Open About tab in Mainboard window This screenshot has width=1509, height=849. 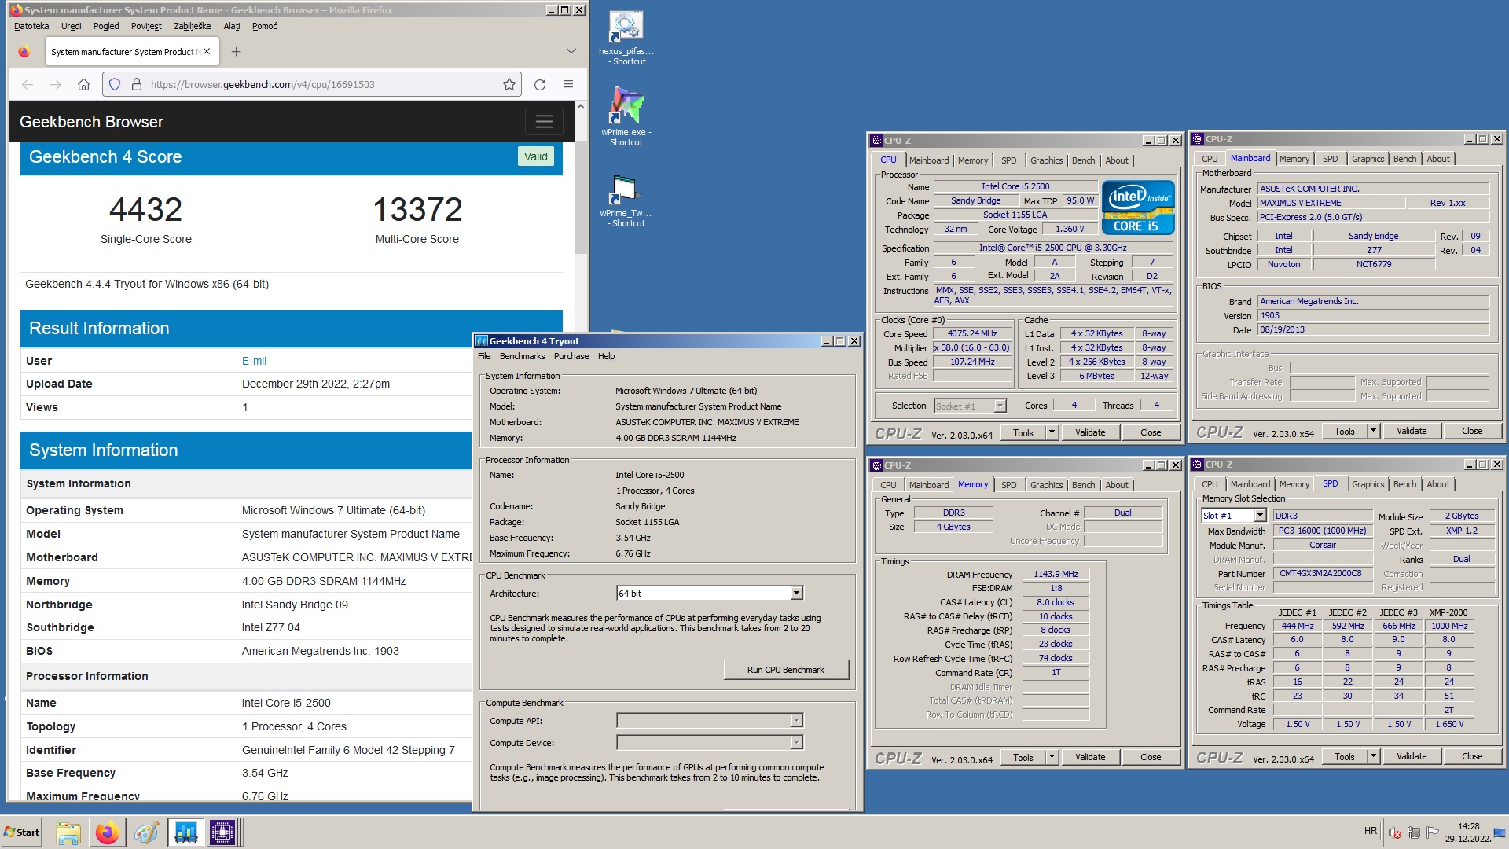coord(1437,159)
